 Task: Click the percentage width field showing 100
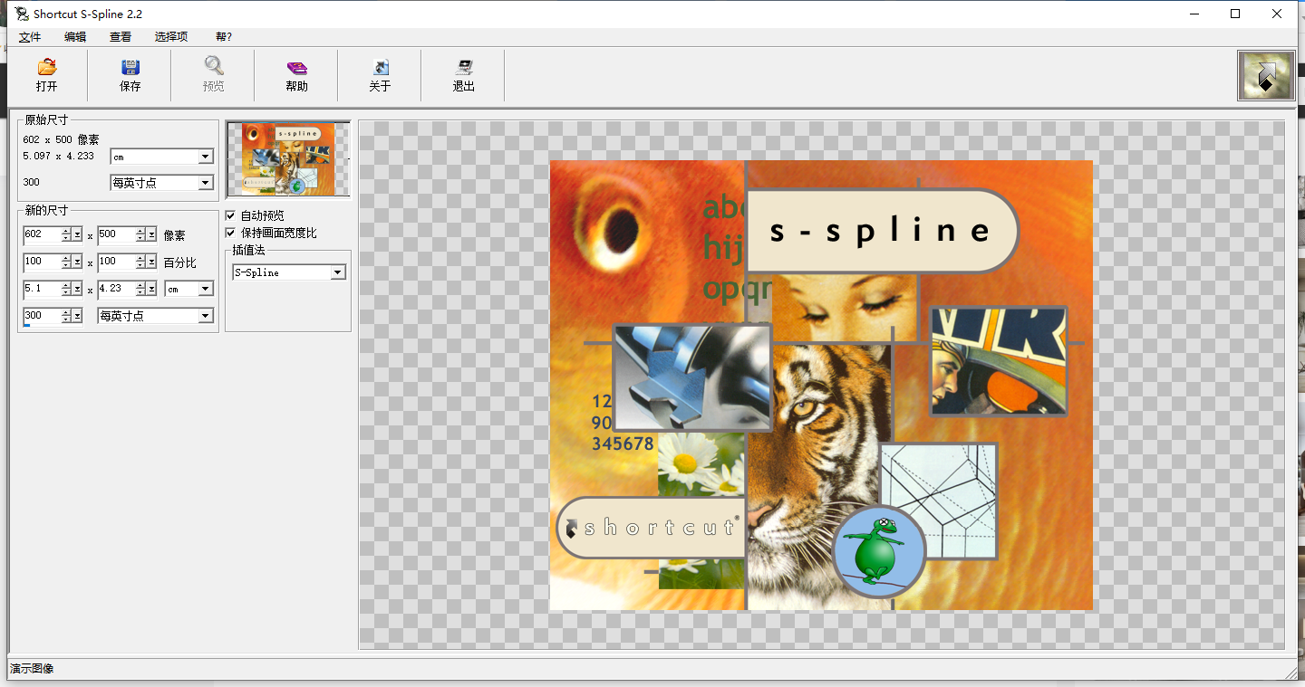coord(41,262)
